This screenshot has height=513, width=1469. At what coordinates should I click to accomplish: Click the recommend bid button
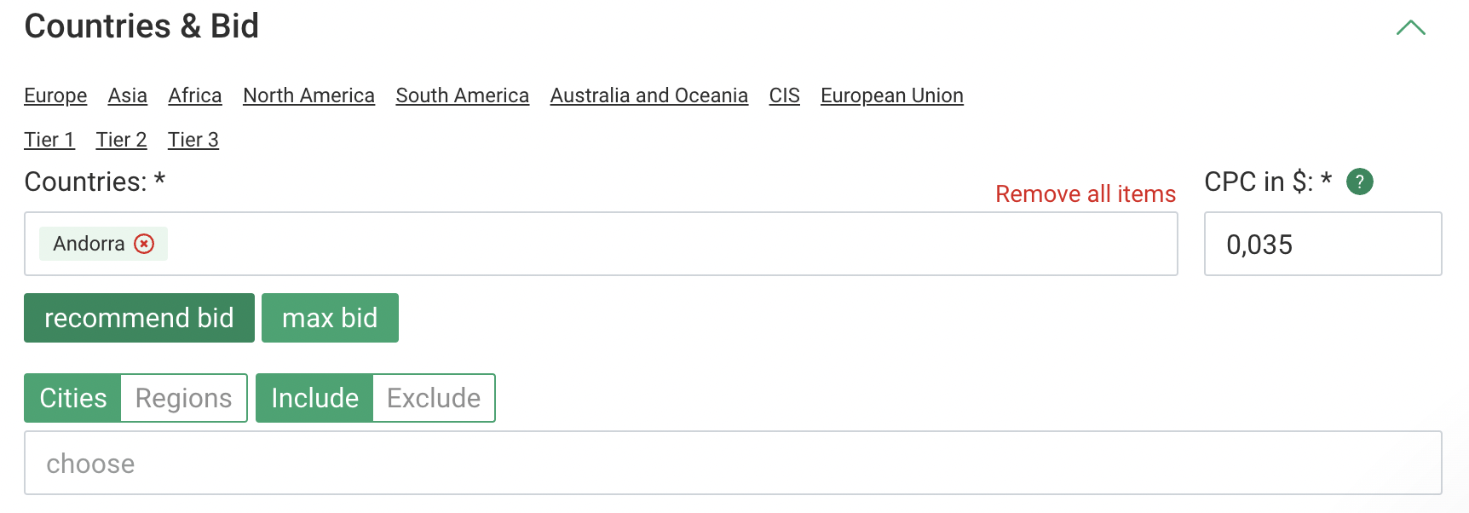pos(139,318)
